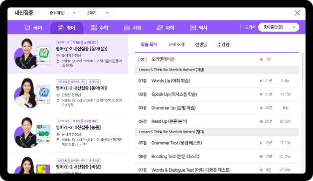Click play icon on 04강 row

pyautogui.click(x=262, y=121)
